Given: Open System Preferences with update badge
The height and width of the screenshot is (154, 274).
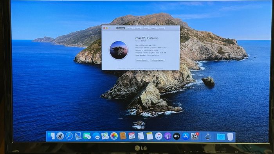Looking at the screenshot, I should [x=195, y=136].
